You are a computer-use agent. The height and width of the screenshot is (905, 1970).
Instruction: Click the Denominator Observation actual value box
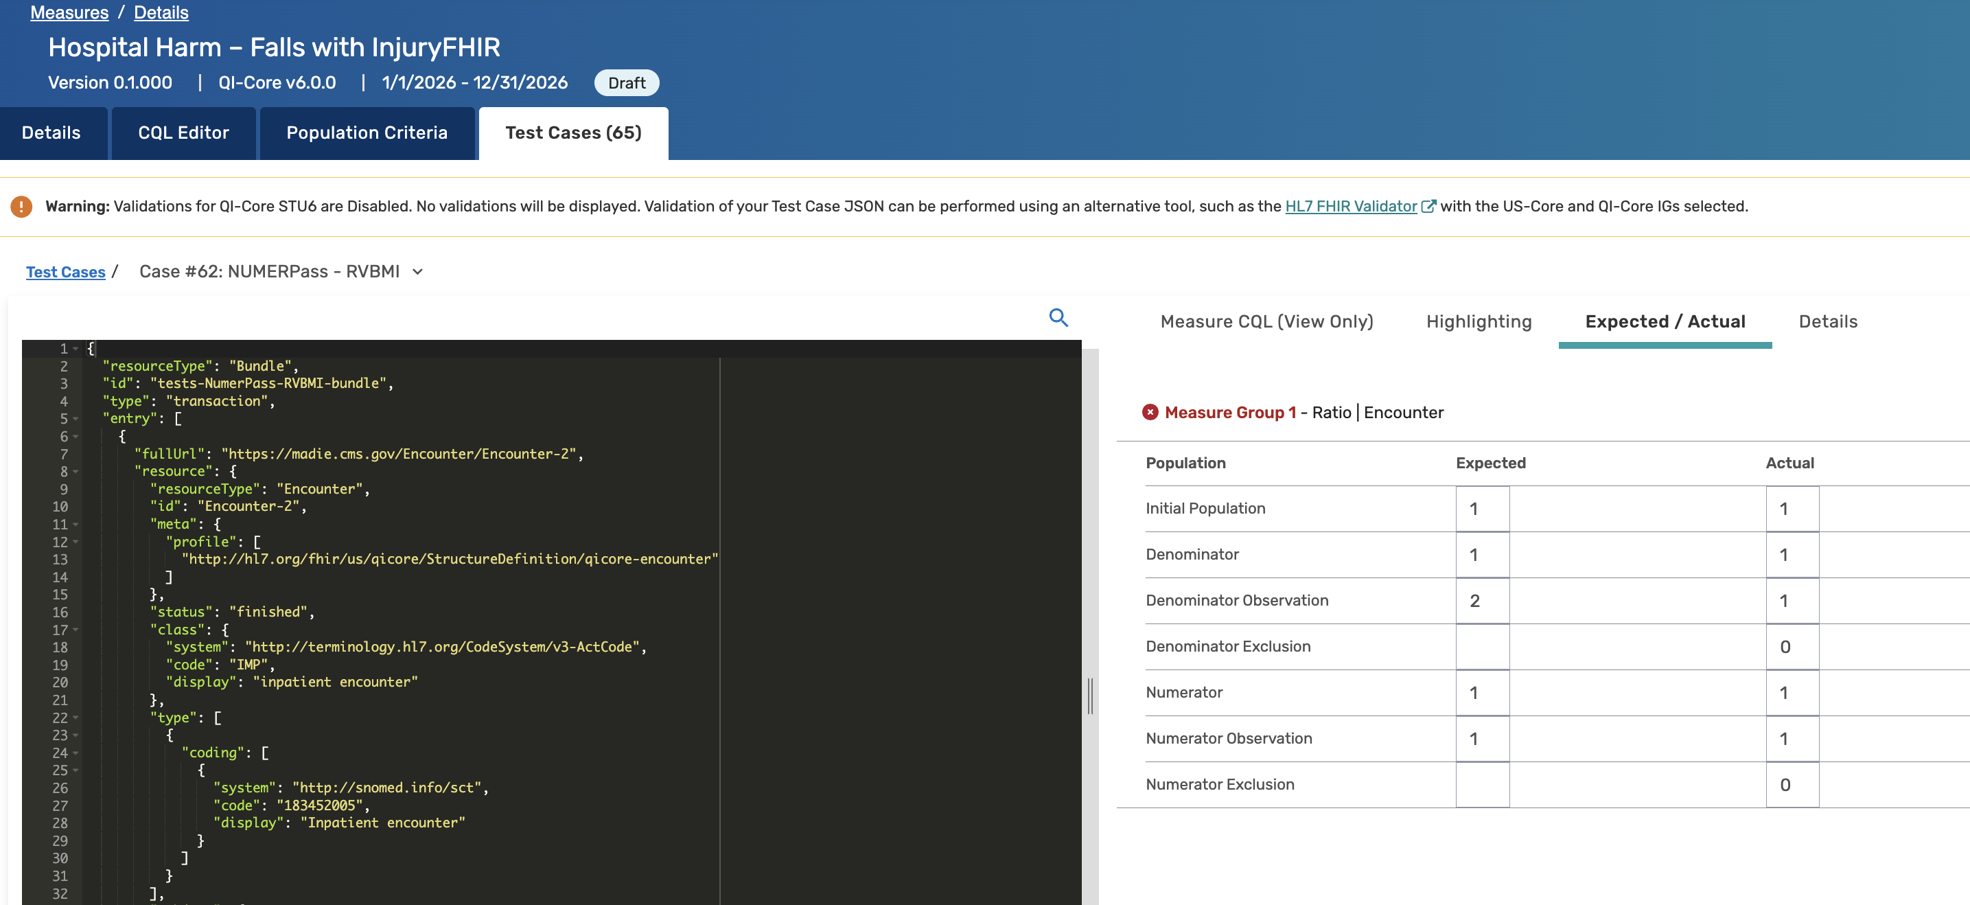[x=1792, y=602]
